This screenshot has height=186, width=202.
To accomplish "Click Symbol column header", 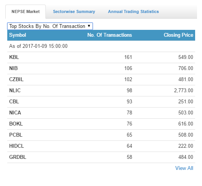I will point(18,35).
